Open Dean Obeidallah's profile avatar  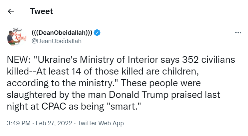[x=14, y=36]
